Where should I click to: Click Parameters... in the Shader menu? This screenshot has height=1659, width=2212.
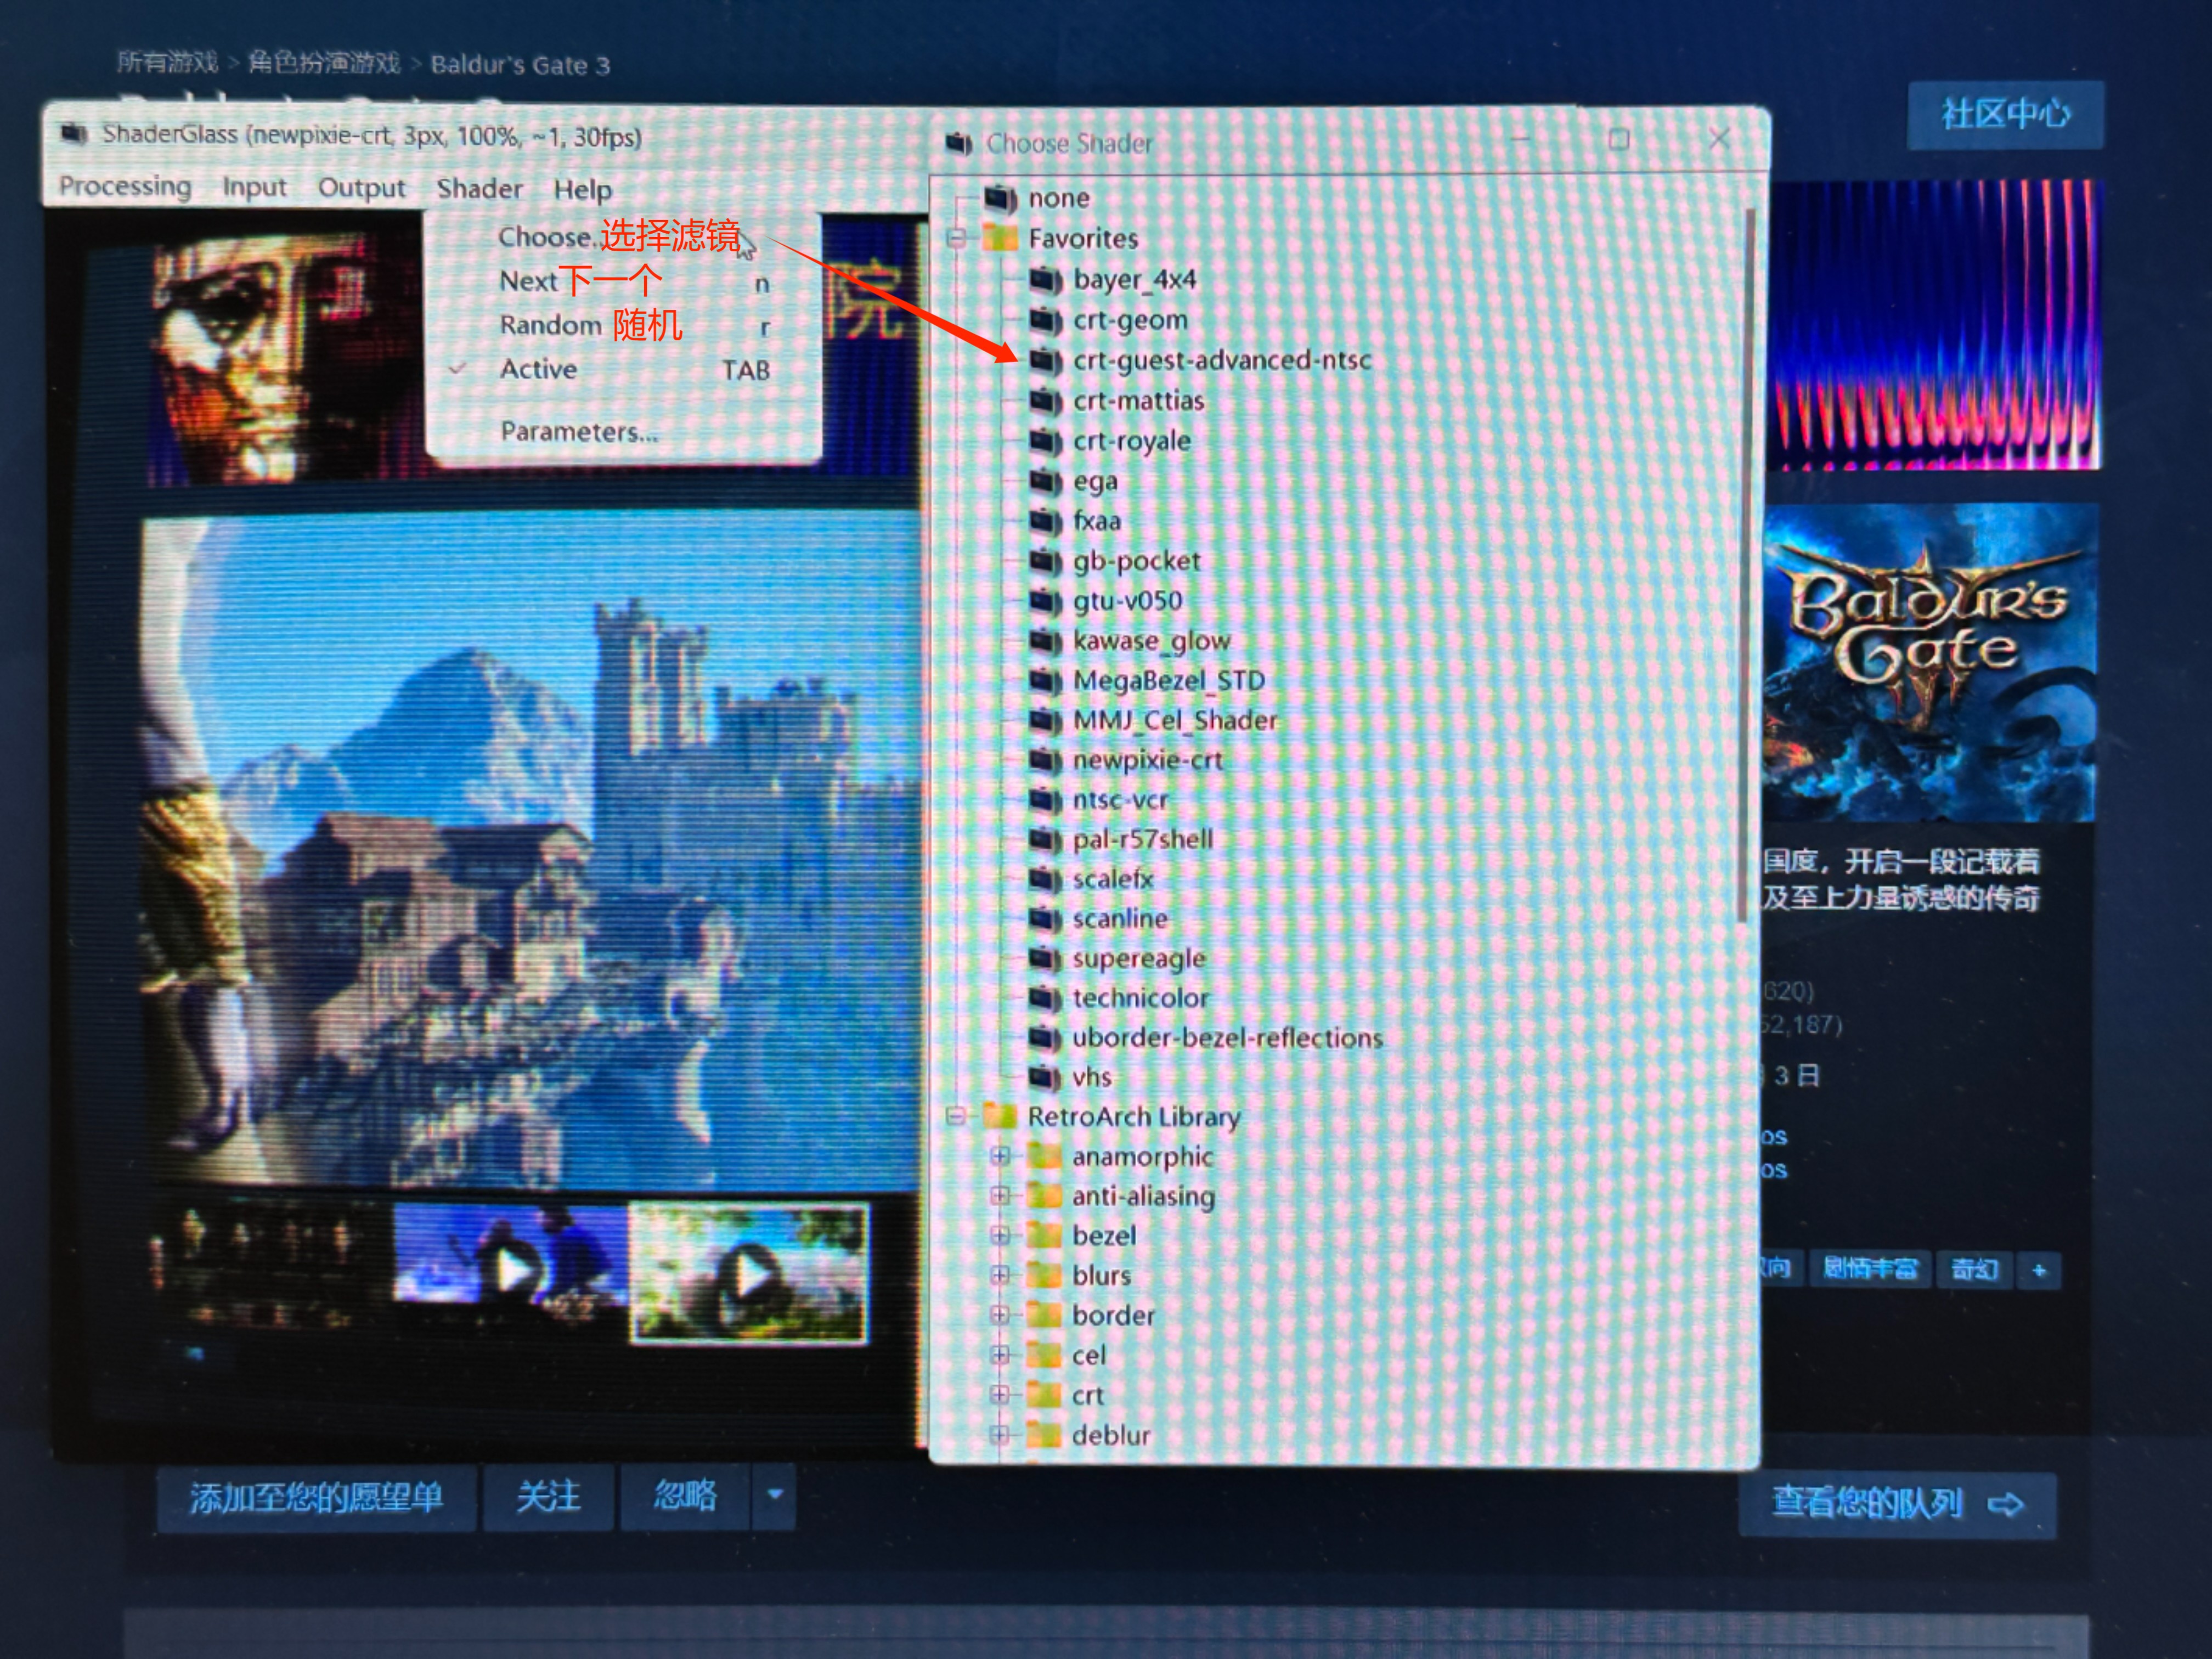[579, 432]
